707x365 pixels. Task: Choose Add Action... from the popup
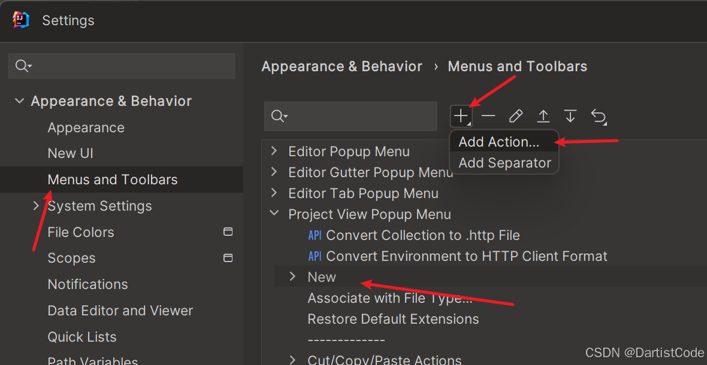pyautogui.click(x=498, y=142)
